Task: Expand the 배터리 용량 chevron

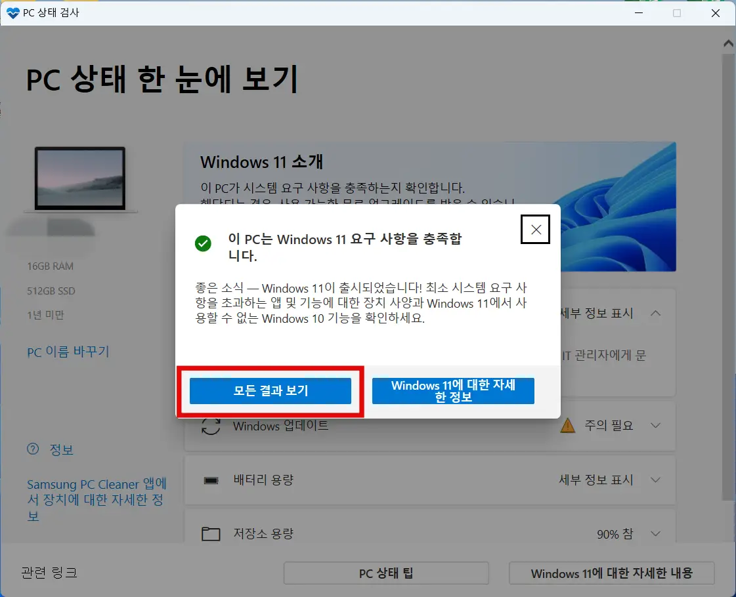Action: 656,480
